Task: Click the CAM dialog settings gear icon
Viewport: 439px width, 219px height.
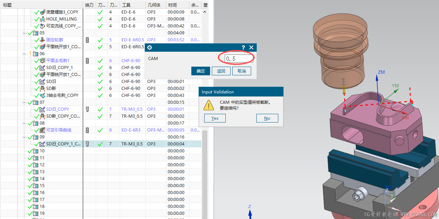Action: 150,48
